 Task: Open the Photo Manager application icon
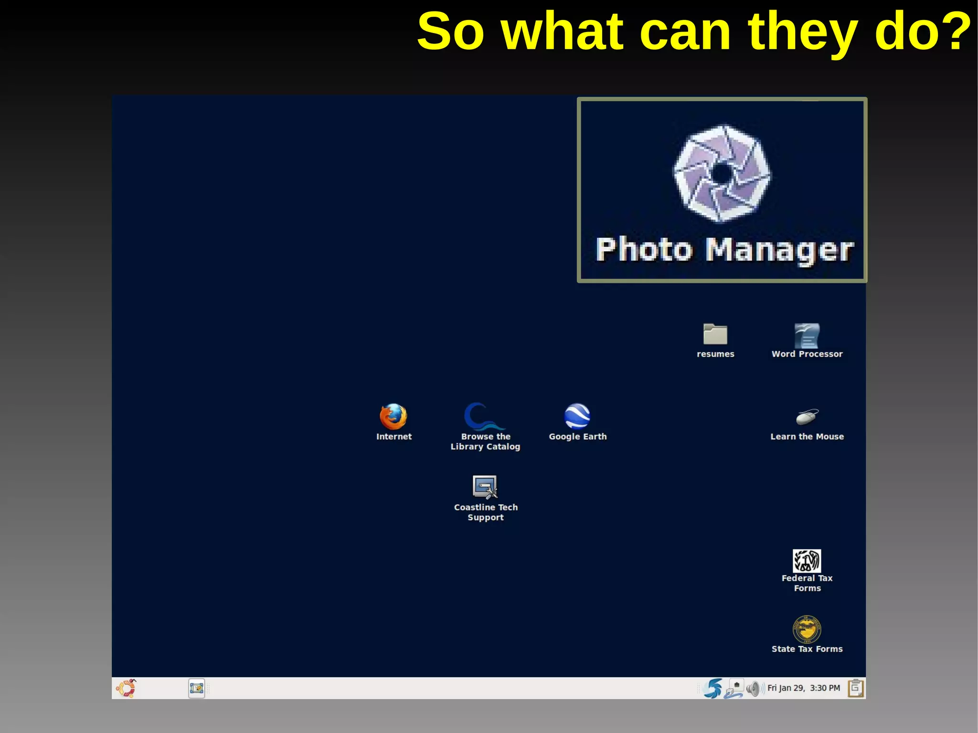coord(722,173)
